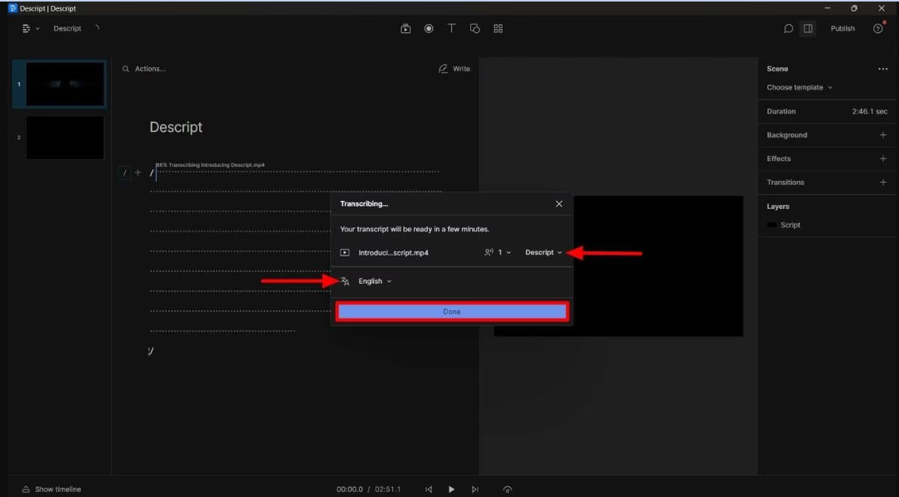Expand the Choose template dropdown
Image resolution: width=899 pixels, height=497 pixels.
[799, 87]
